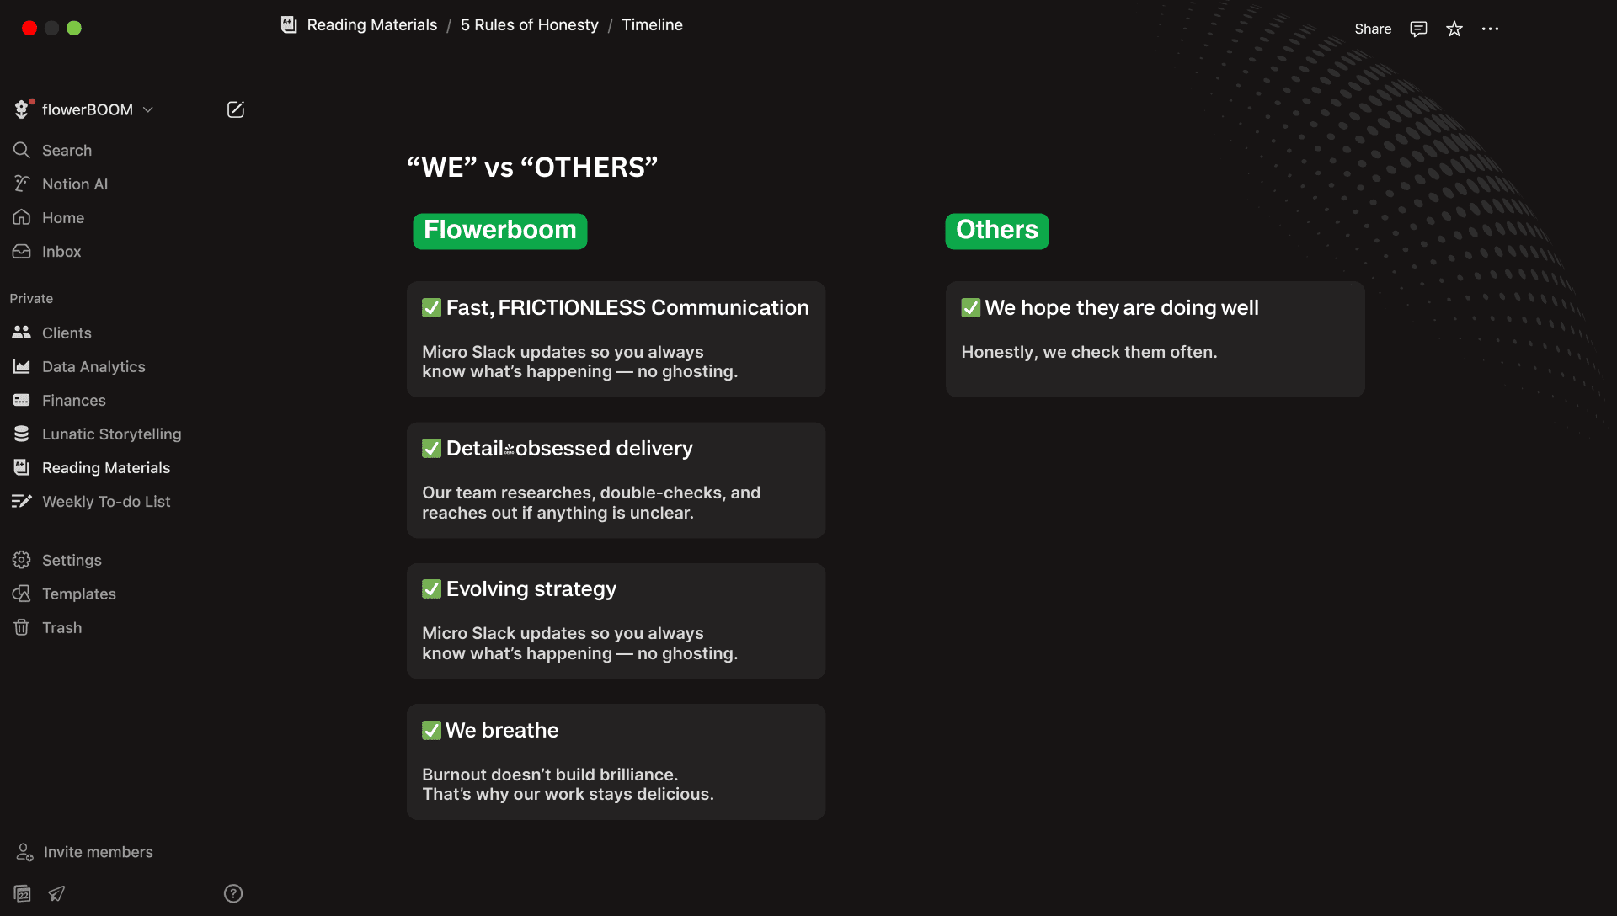This screenshot has height=916, width=1617.
Task: Click the green Flowerboom highlighted heading
Action: pos(499,231)
